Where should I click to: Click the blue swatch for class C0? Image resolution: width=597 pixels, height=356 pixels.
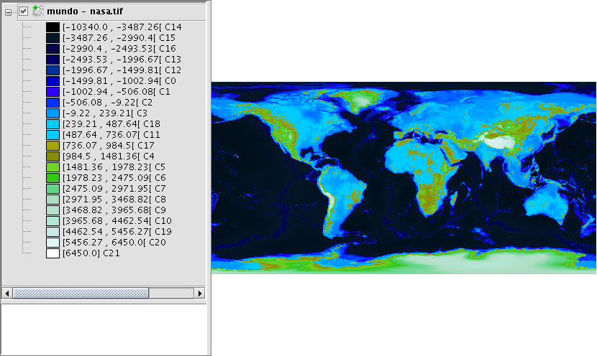53,81
